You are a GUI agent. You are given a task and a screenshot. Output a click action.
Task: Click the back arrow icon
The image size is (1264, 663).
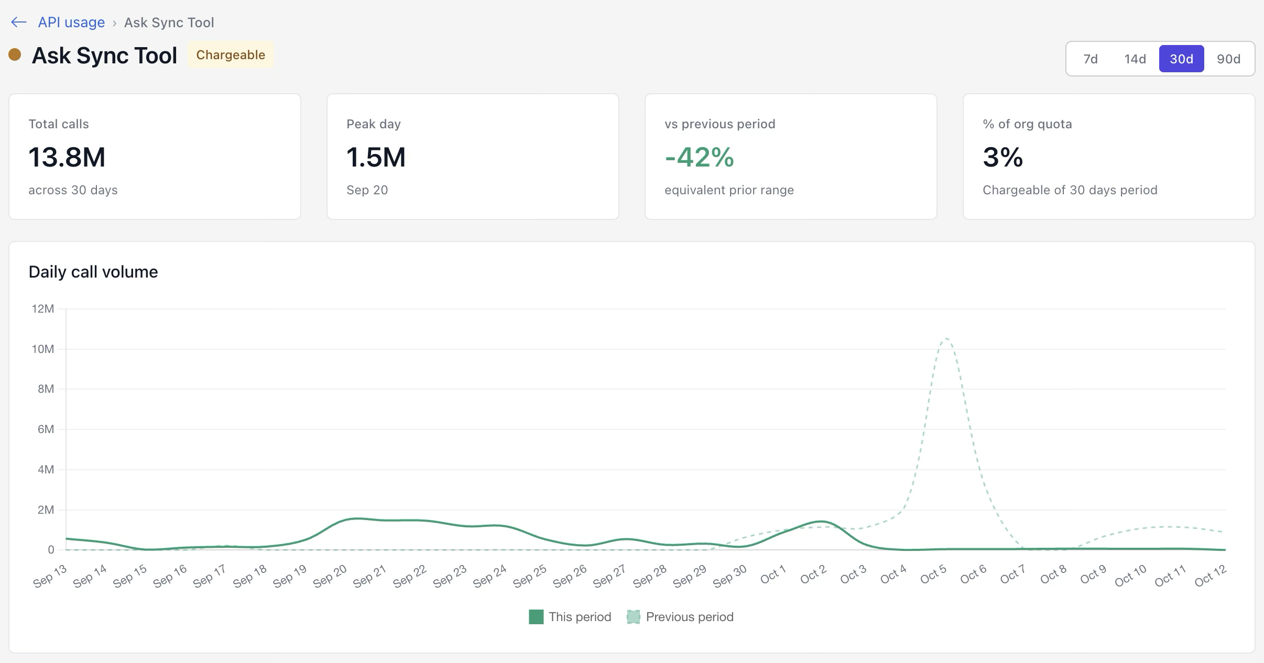tap(19, 22)
